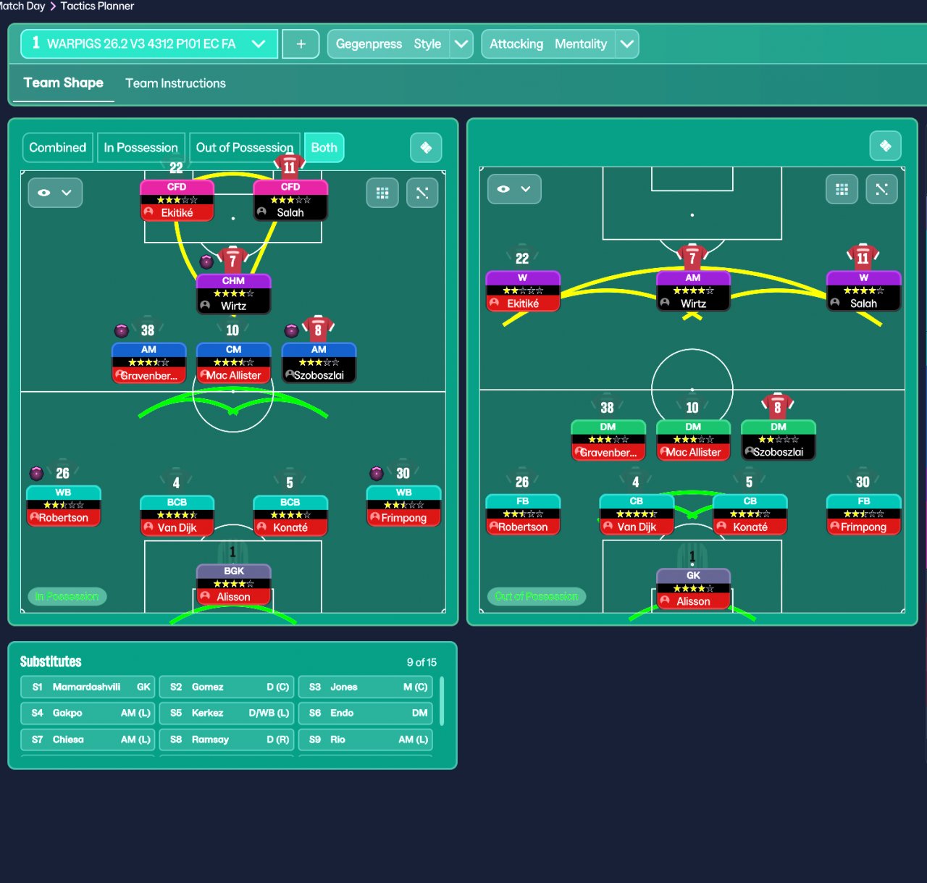This screenshot has width=927, height=883.
Task: Click the purple icon next to shirt 38 in possession
Action: (x=122, y=331)
